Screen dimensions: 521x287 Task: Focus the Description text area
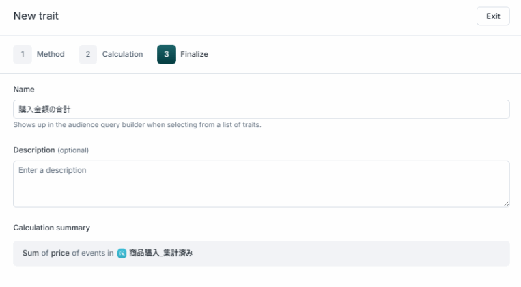(261, 183)
